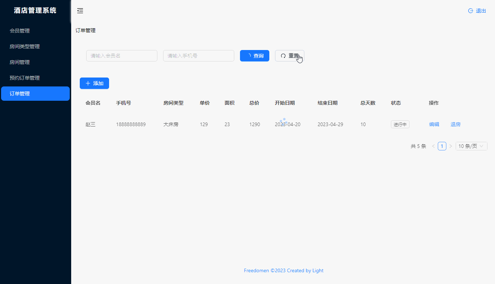Click the 进行中 status tag

[x=400, y=124]
